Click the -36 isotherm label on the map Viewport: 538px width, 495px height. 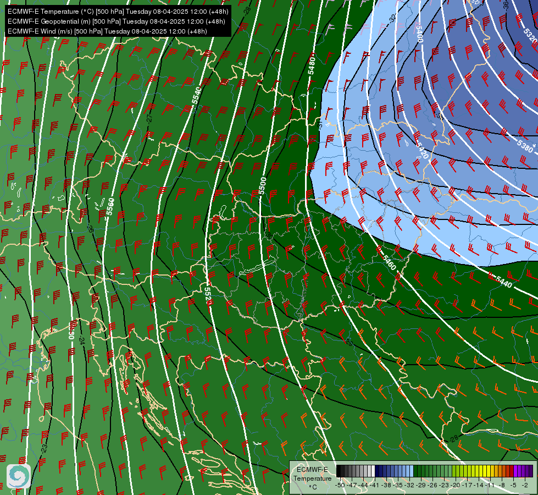pyautogui.click(x=506, y=5)
